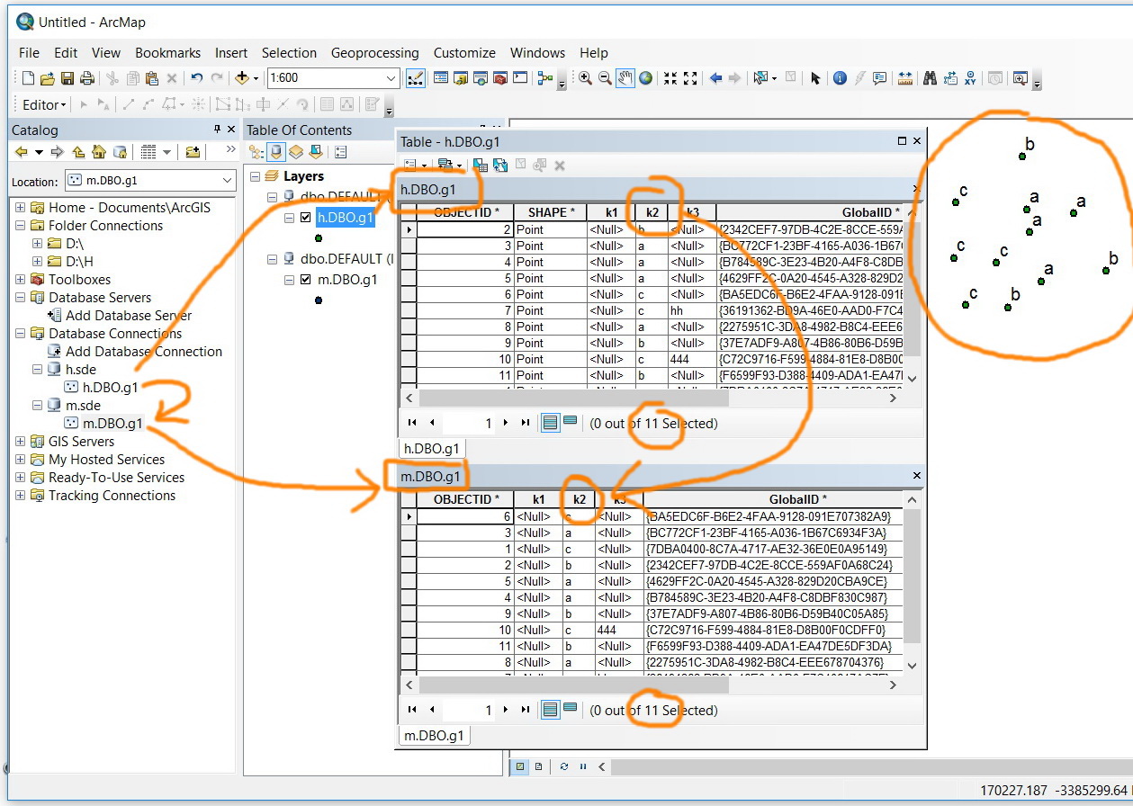Click the k2 column header in m.DBO.g1 table

coord(580,499)
